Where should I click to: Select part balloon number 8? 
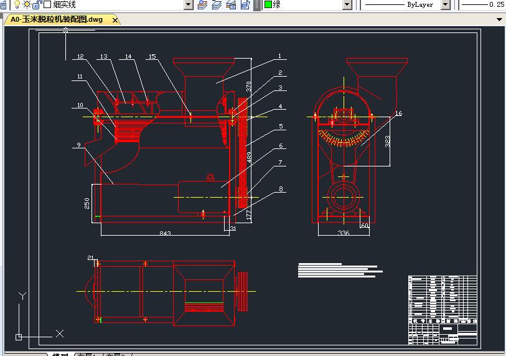click(x=281, y=189)
